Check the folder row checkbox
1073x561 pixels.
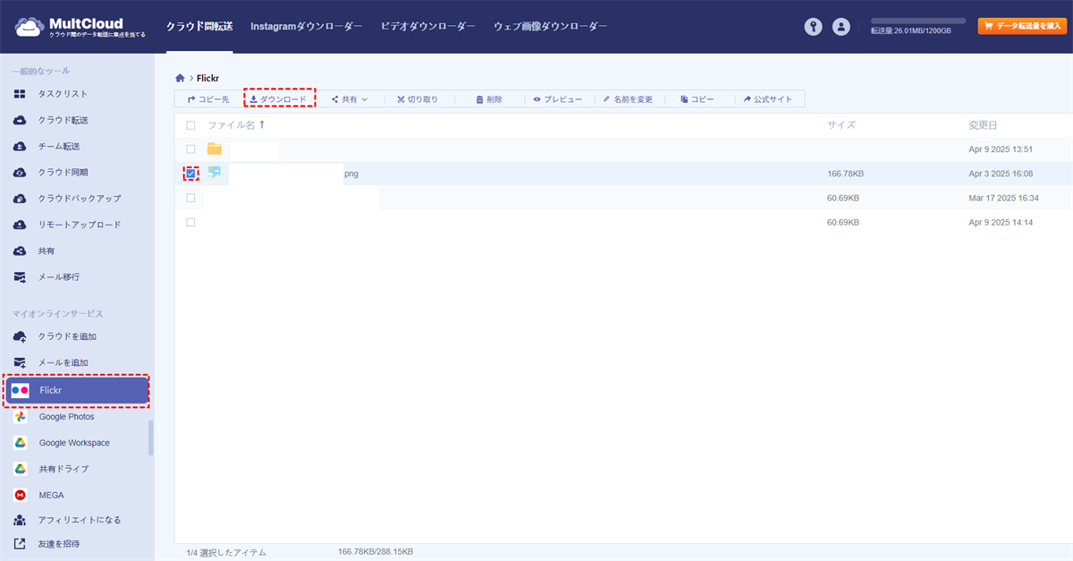tap(190, 149)
